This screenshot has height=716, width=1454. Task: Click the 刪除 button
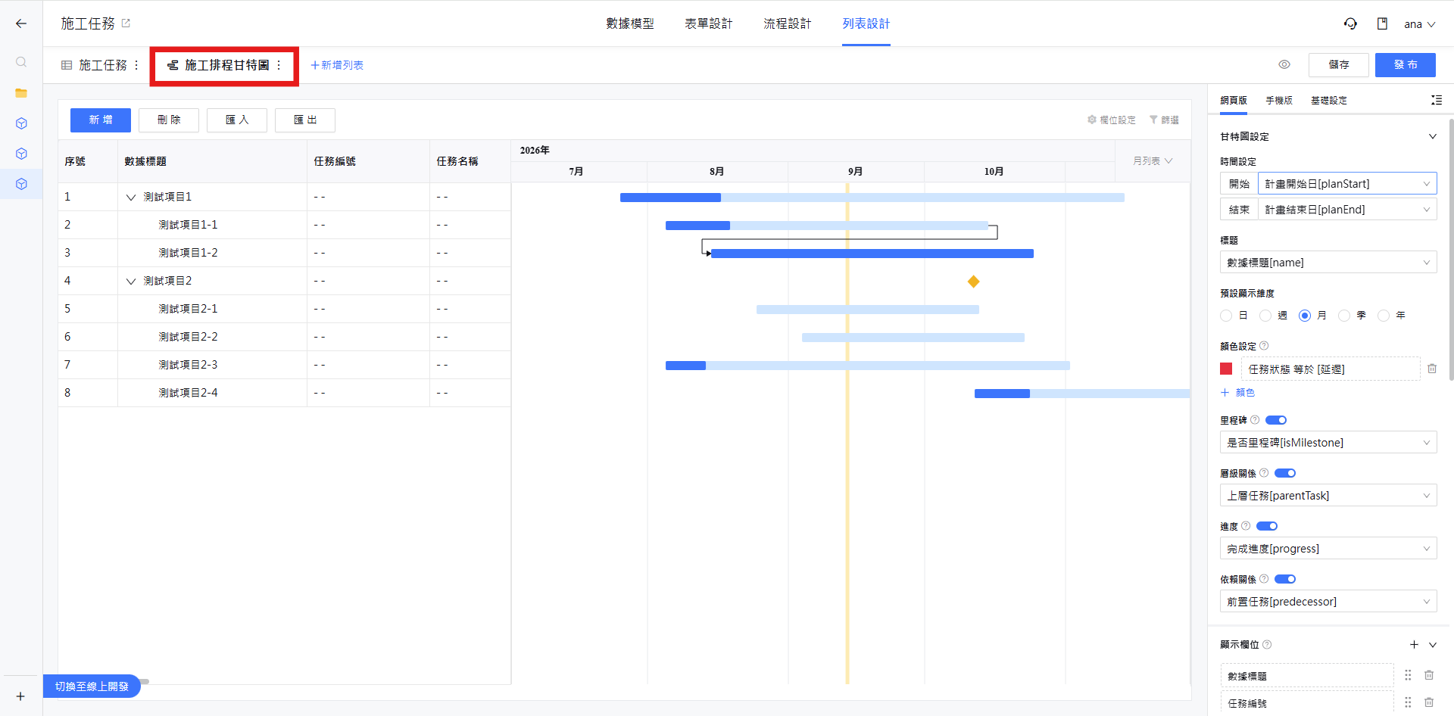tap(169, 120)
